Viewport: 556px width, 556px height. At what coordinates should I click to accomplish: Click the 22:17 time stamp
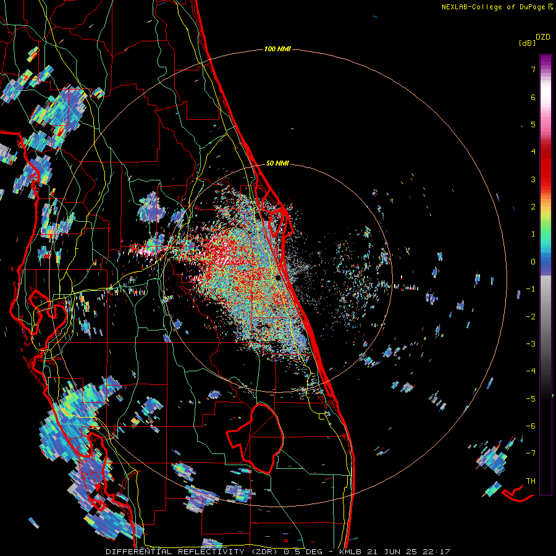pyautogui.click(x=436, y=552)
